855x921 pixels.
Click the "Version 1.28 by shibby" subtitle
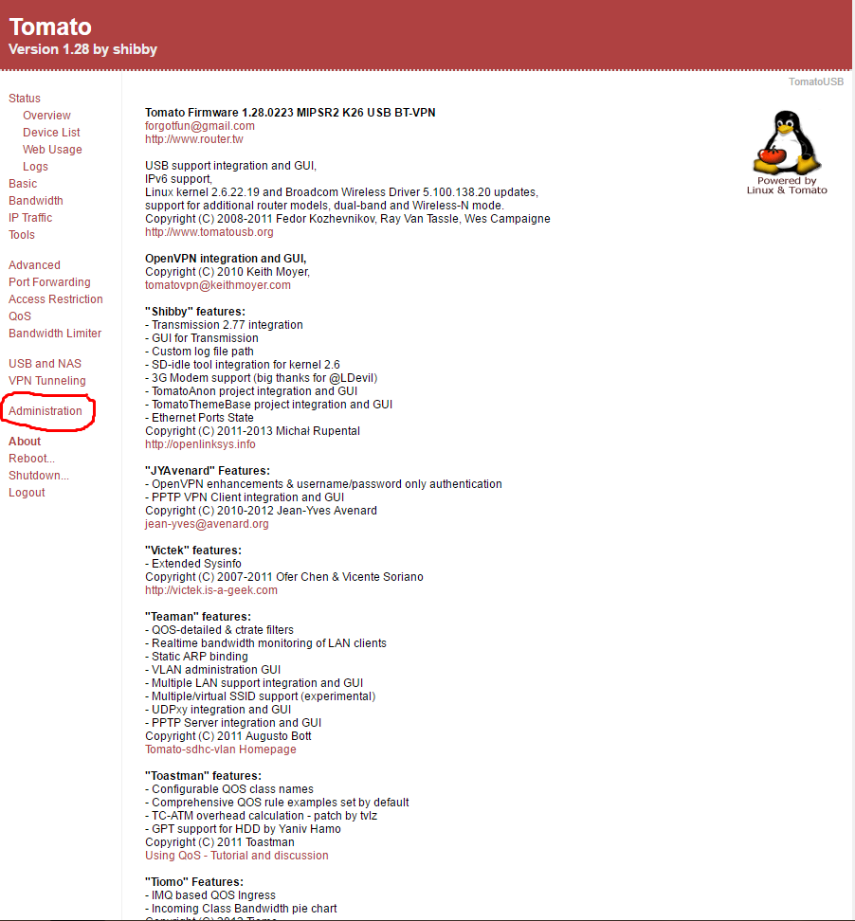click(82, 49)
